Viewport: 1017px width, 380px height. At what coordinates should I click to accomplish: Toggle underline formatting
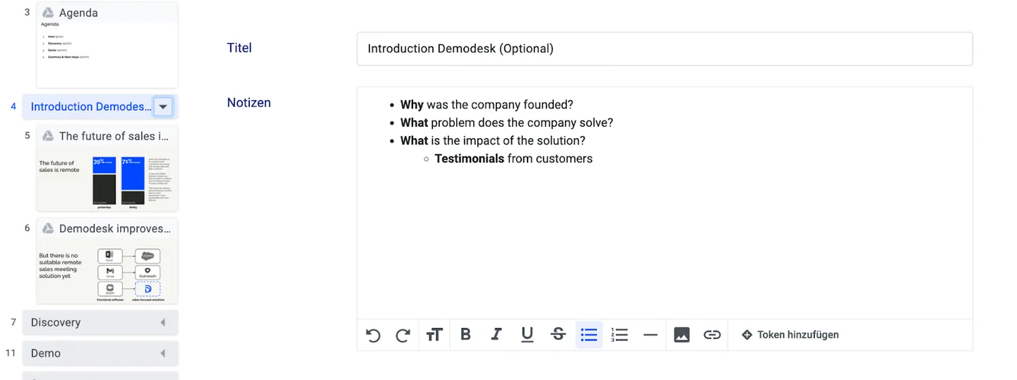pos(527,335)
